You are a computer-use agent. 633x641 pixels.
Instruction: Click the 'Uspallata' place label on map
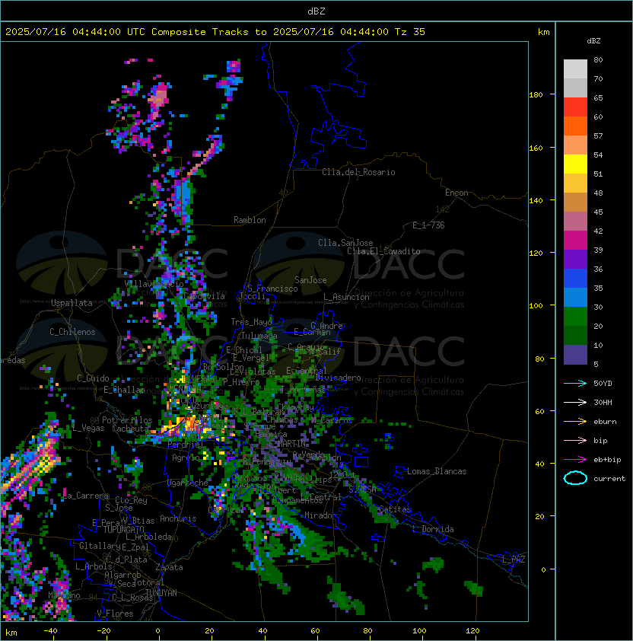pos(72,303)
